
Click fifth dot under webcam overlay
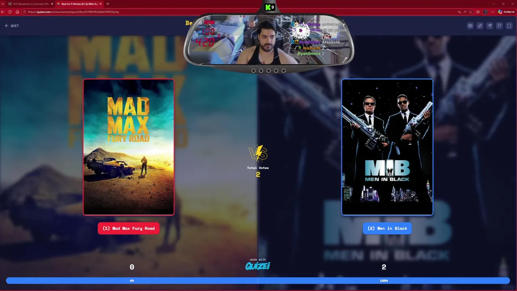tap(284, 71)
